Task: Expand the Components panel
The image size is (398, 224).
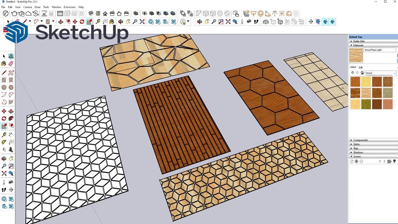Action: [373, 140]
